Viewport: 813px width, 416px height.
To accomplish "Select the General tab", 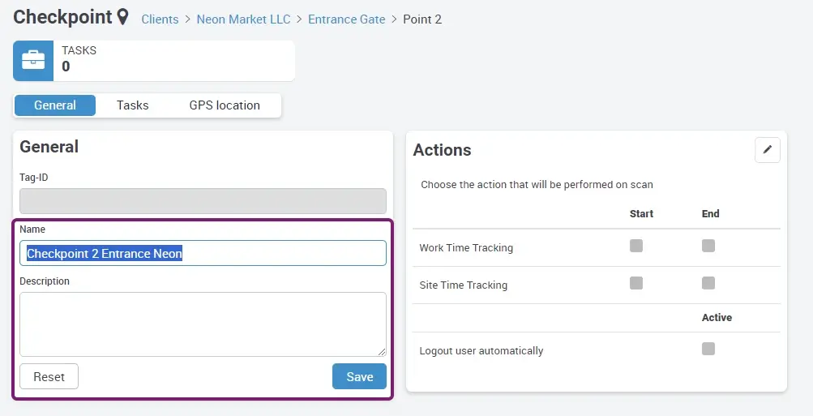I will (x=55, y=105).
